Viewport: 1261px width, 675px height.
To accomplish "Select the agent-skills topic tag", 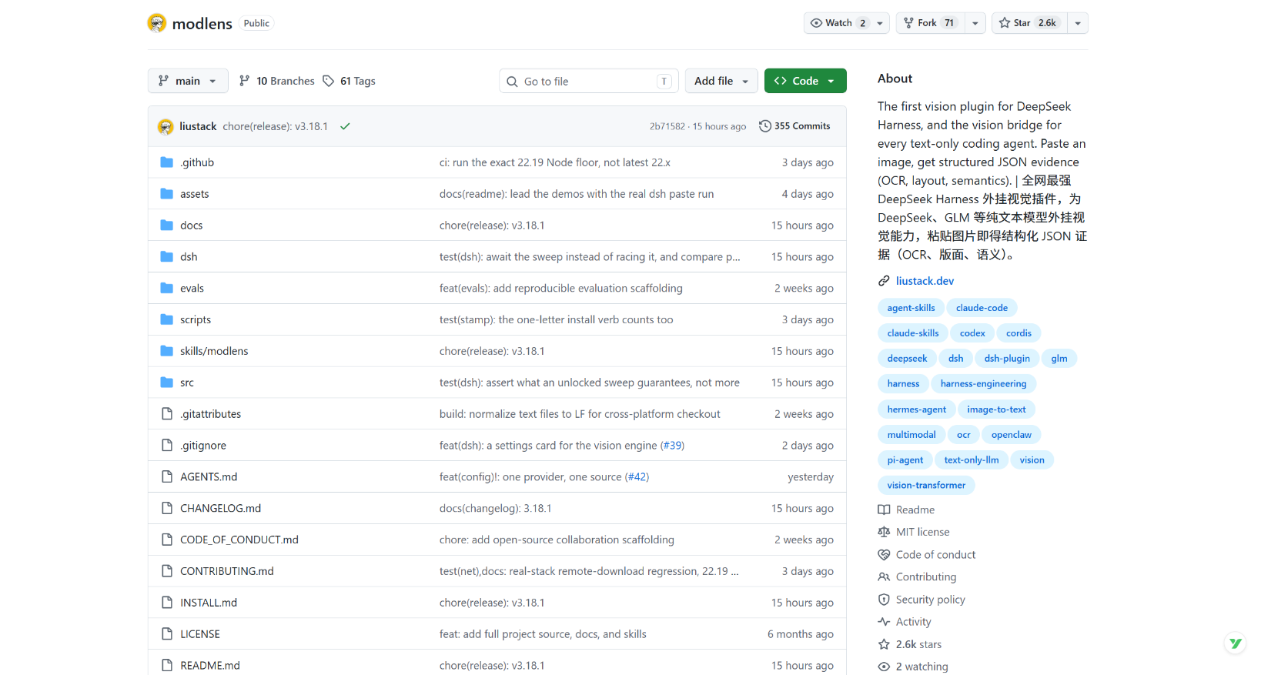I will 911,308.
